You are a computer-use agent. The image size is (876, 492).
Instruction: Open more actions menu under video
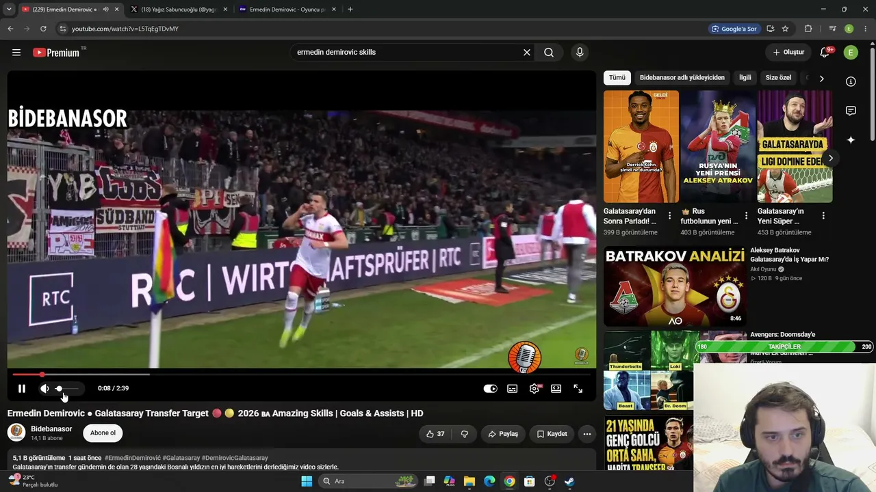click(587, 434)
